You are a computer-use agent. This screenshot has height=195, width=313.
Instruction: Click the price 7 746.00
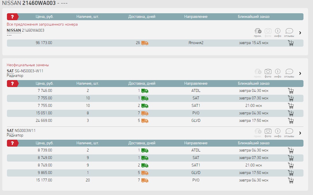click(45, 90)
